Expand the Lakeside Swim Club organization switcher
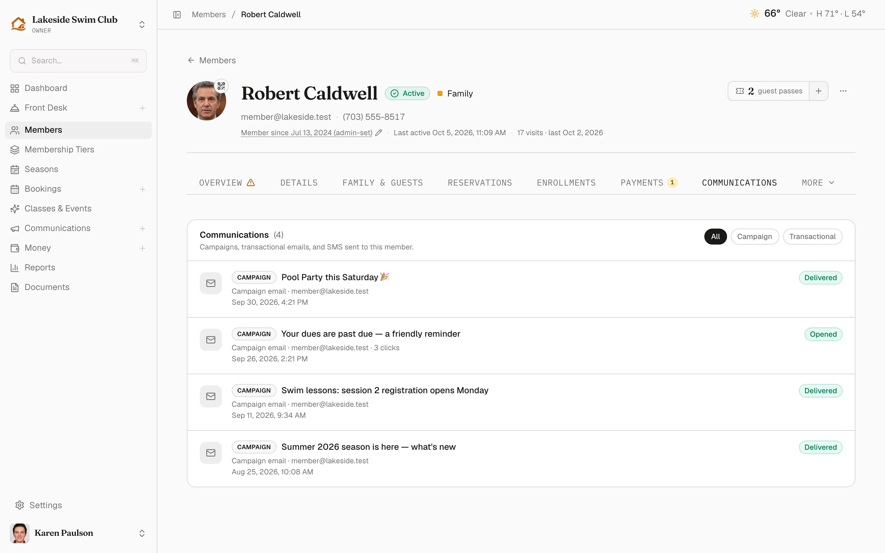This screenshot has height=553, width=885. 142,25
